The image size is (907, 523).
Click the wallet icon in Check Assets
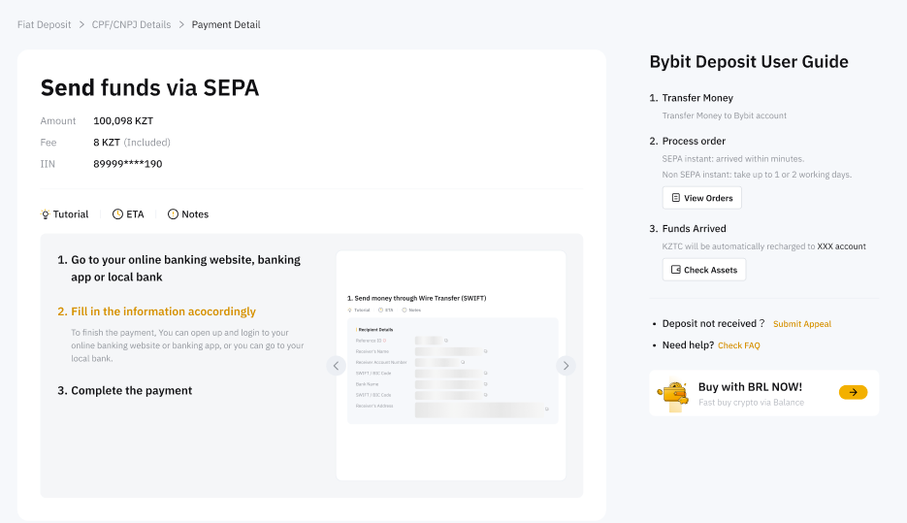click(x=676, y=270)
